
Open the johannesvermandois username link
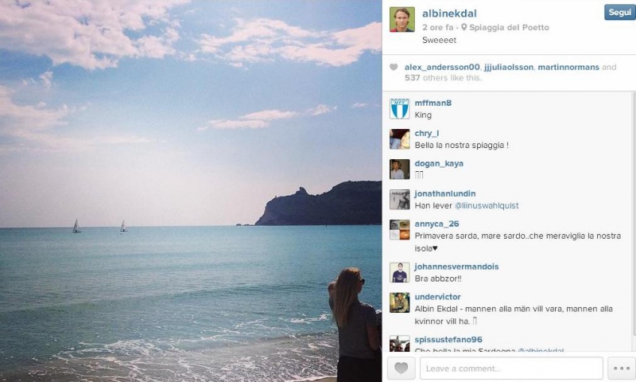[x=456, y=267]
